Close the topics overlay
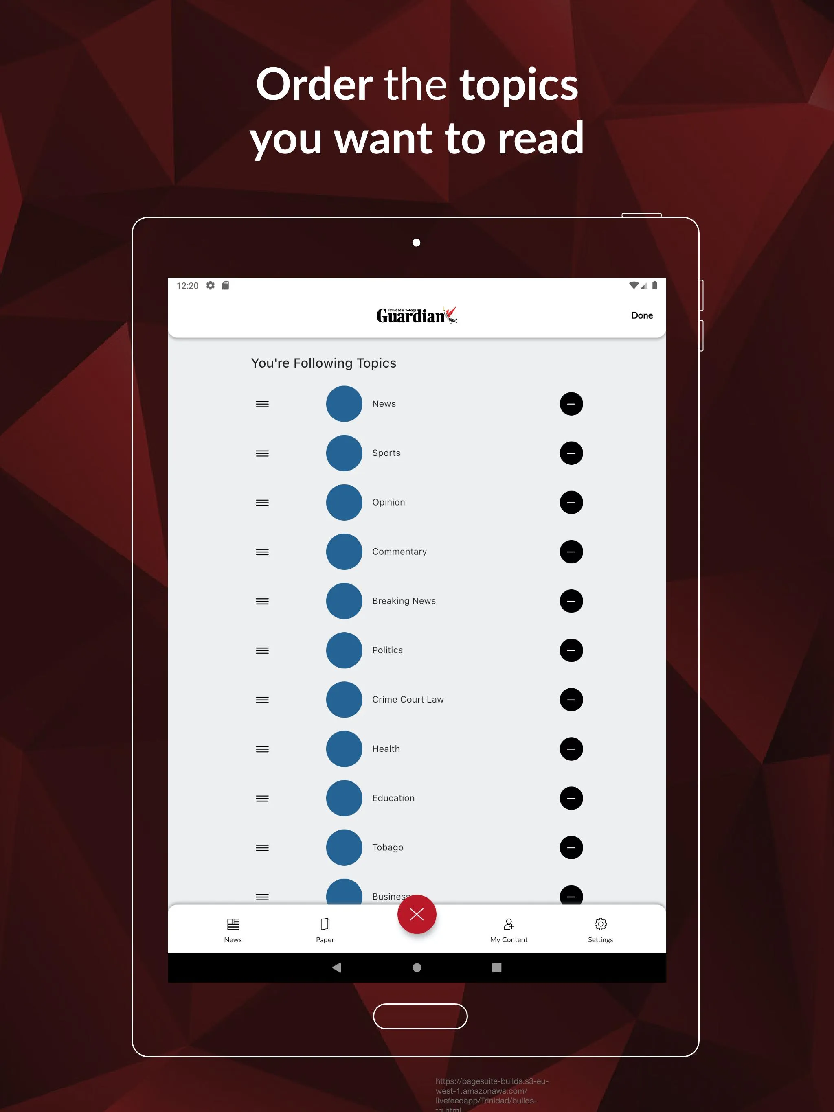This screenshot has height=1112, width=834. pyautogui.click(x=417, y=914)
